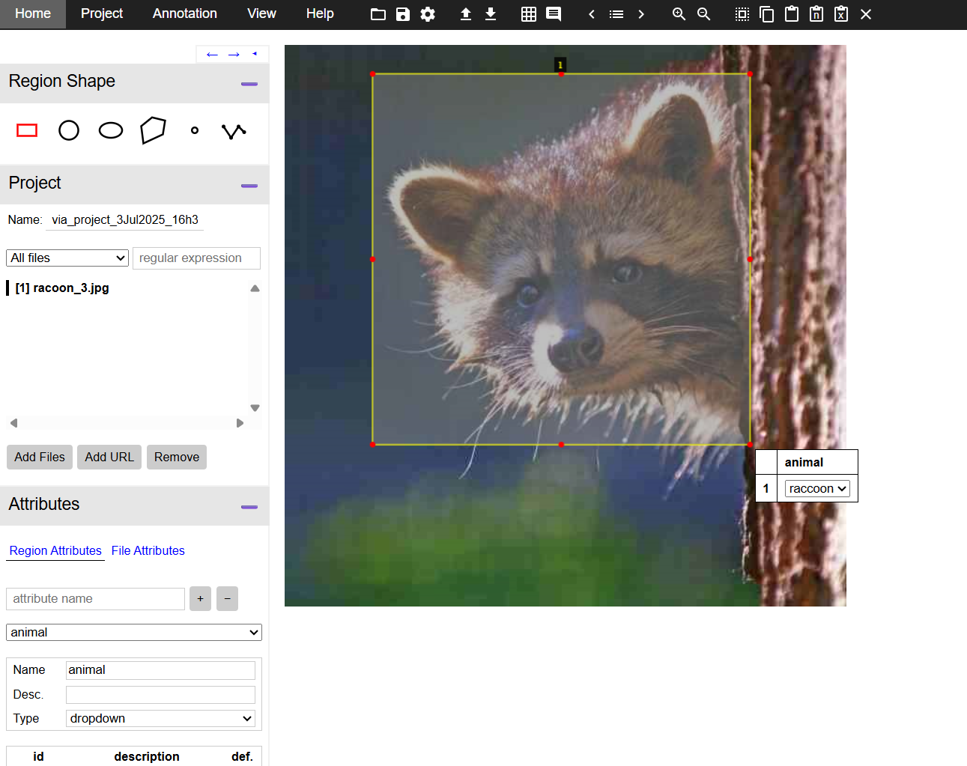
Task: Open the All files filter dropdown
Action: click(67, 258)
